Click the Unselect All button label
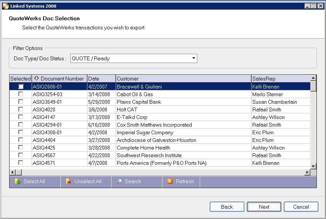326x219 pixels. click(88, 181)
